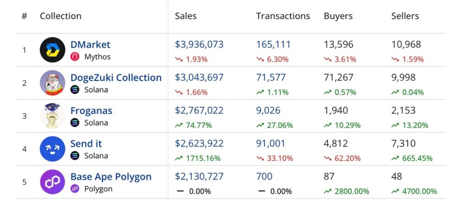This screenshot has height=201, width=469.
Task: Sort the table by Sales column
Action: point(185,16)
